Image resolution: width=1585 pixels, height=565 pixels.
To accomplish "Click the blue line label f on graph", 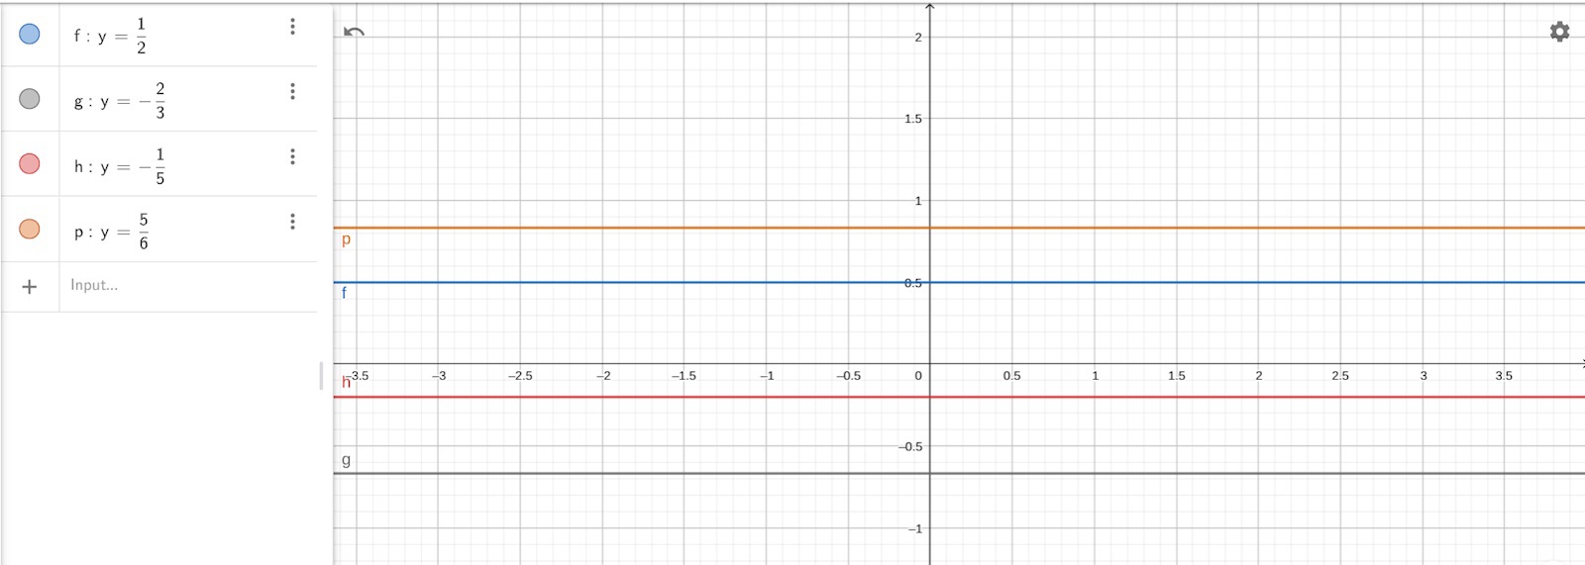I will 344,293.
